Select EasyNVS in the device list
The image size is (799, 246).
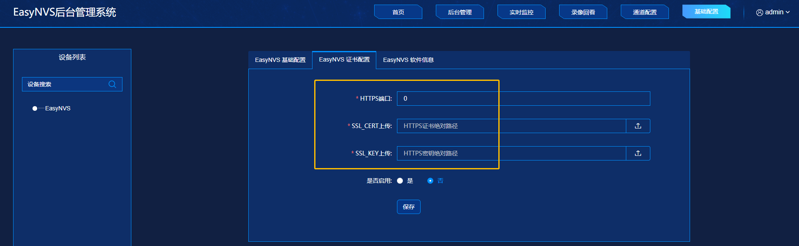[58, 108]
